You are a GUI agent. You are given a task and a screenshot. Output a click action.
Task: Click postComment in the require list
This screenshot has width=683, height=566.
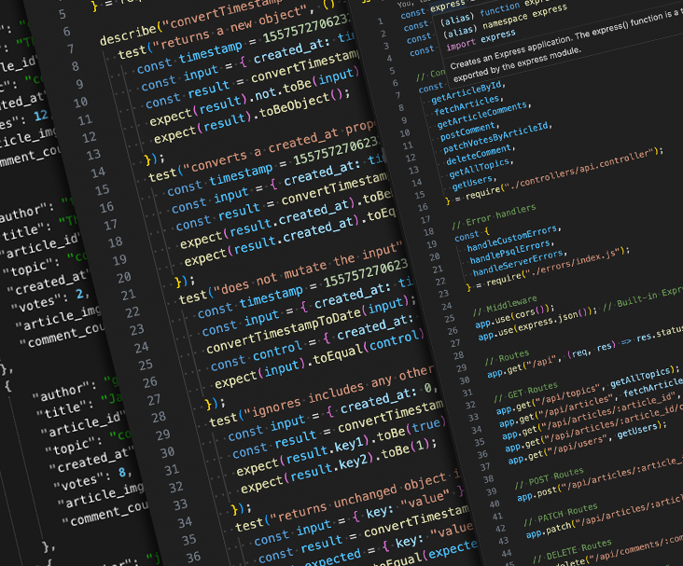469,131
